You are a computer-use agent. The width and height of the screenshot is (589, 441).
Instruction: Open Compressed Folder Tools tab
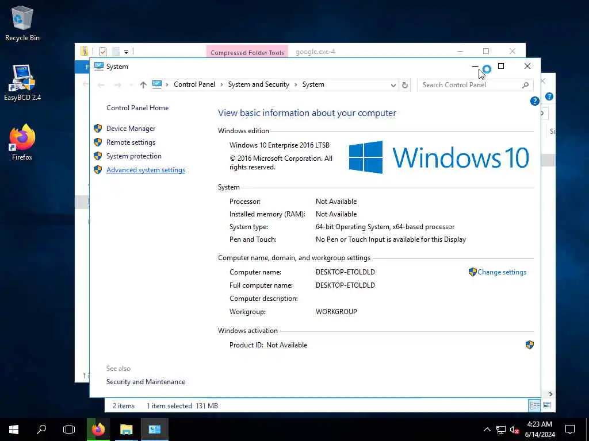coord(247,52)
